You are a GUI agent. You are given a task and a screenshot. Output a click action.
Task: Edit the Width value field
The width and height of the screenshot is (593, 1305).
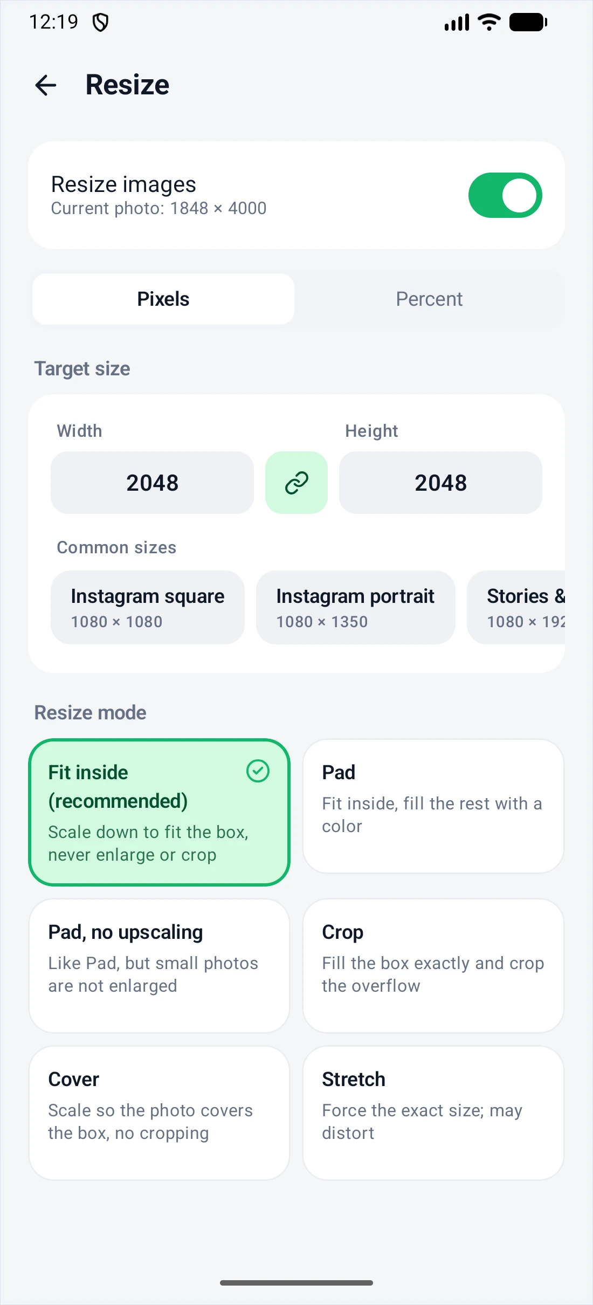point(152,483)
